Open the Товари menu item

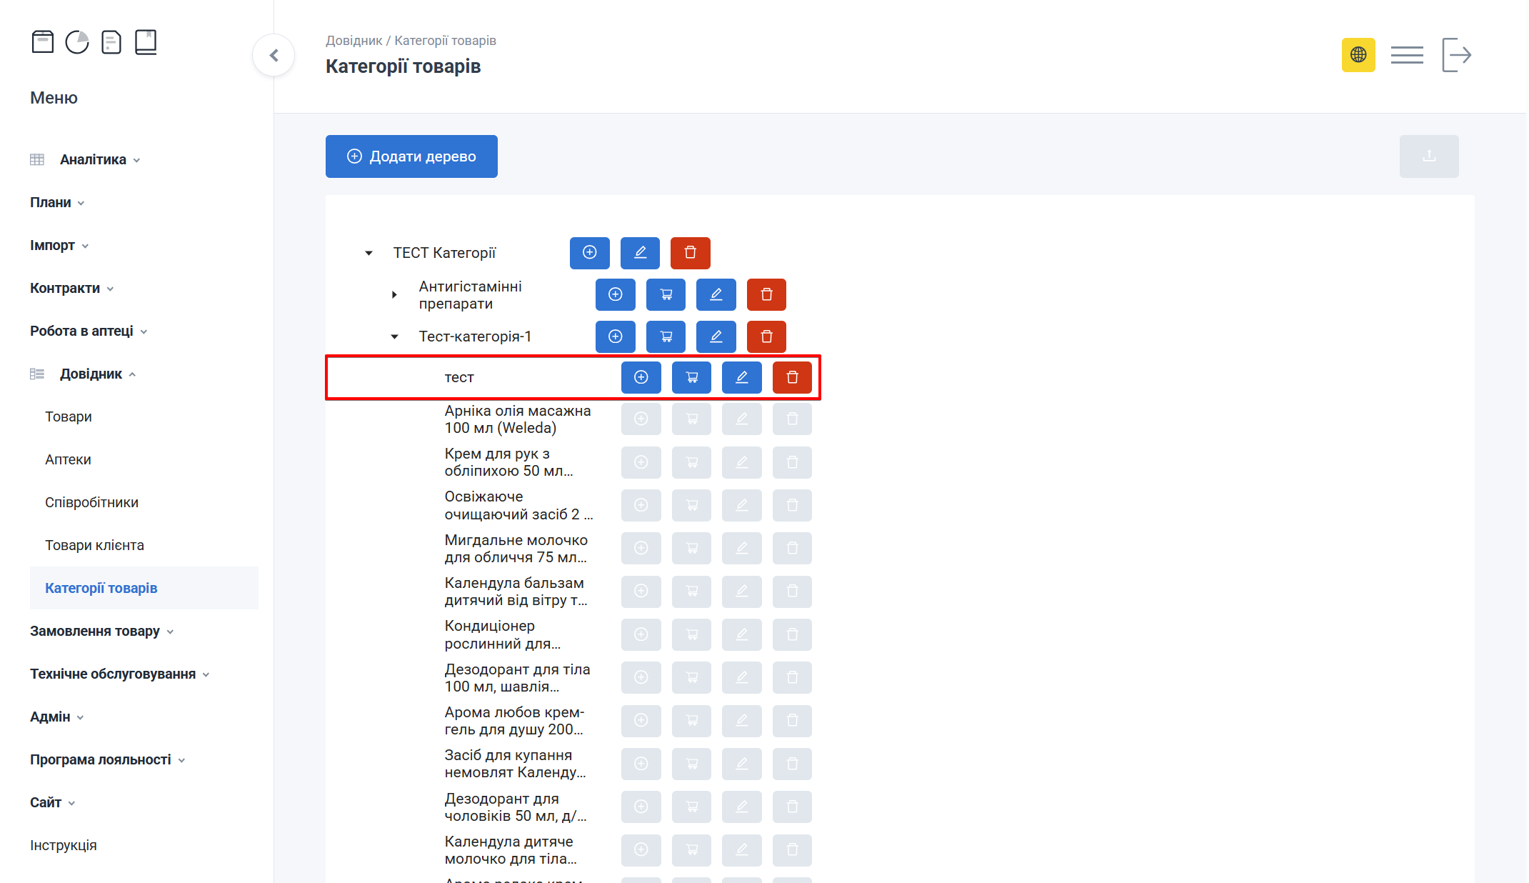(x=69, y=416)
